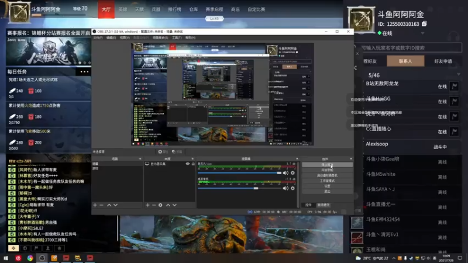468x263 pixels.
Task: Switch to 联系人 contacts tab
Action: 405,61
